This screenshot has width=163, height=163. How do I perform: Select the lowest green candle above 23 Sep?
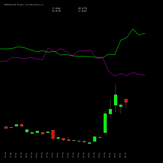[90, 143]
